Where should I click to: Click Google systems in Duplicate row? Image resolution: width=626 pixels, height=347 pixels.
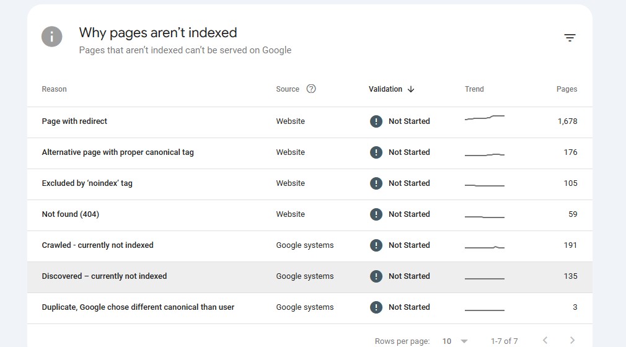click(304, 307)
